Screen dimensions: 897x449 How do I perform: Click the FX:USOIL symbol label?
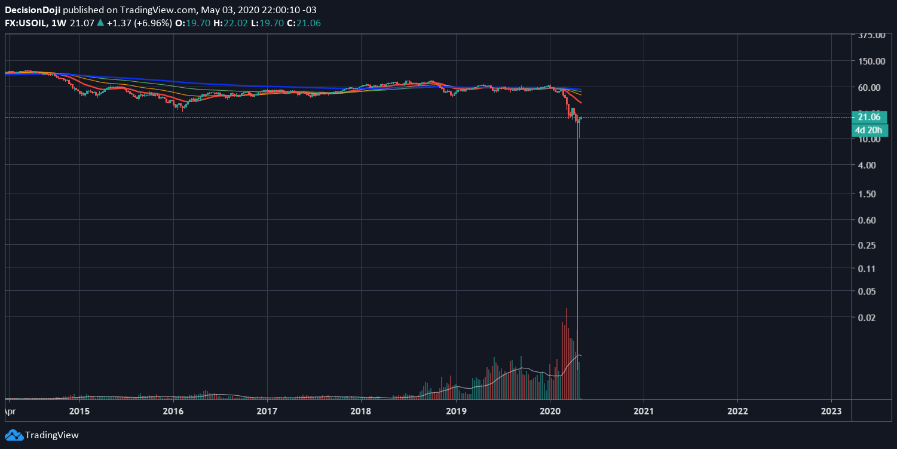[x=27, y=23]
